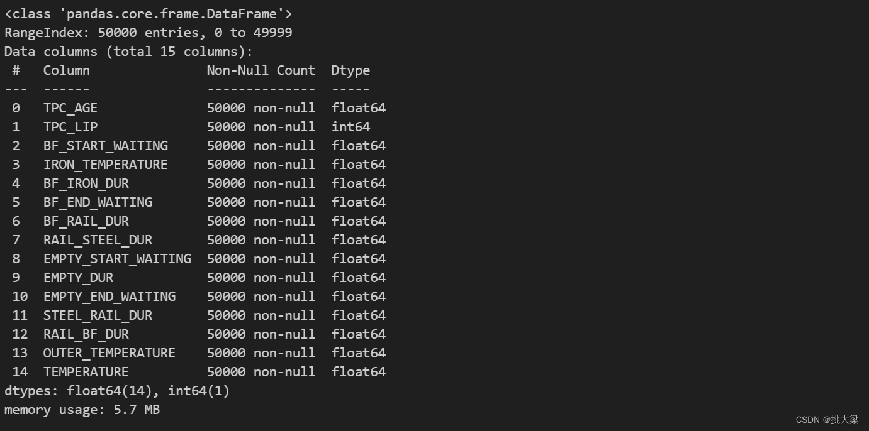Select the BF_RAIL_DUR column text

[86, 221]
